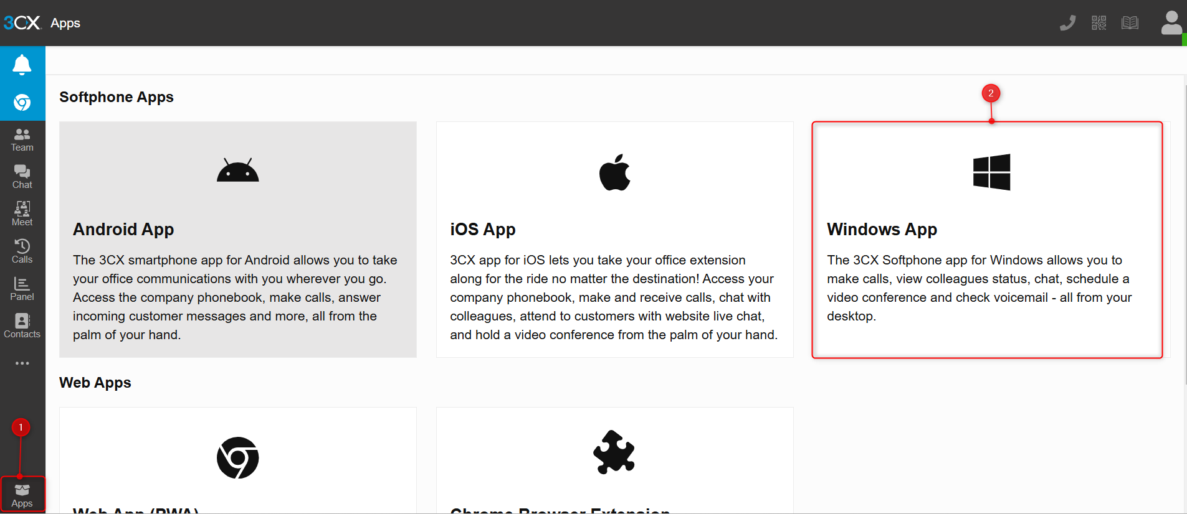Open the iOS App card title
This screenshot has height=514, width=1187.
click(x=483, y=230)
